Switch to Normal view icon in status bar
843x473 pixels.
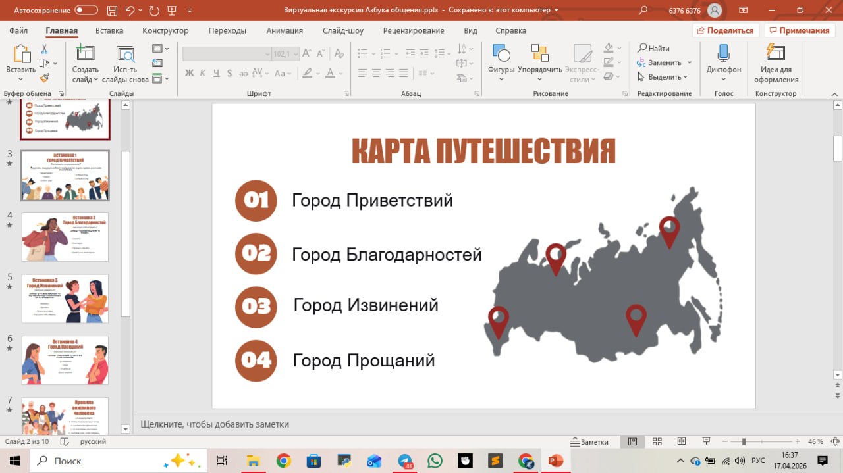click(x=632, y=441)
